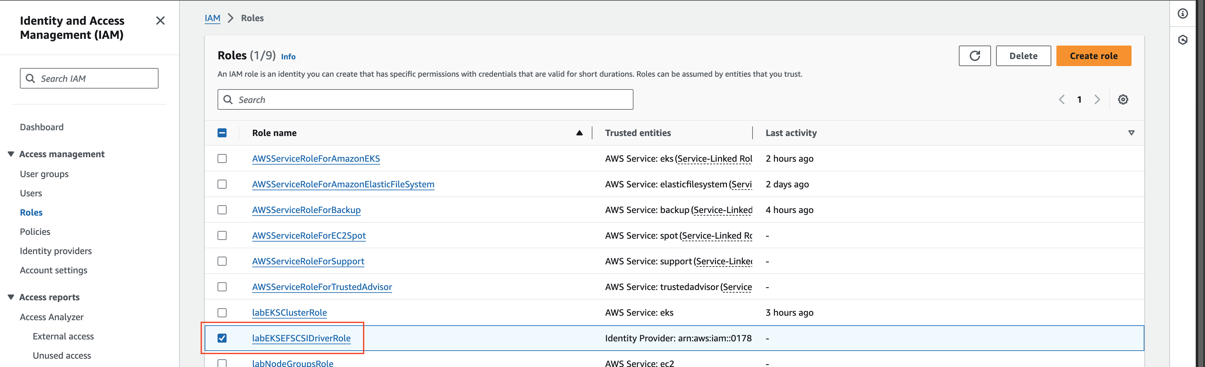Viewport: 1205px width, 367px height.
Task: Focus the roles Search input field
Action: coord(425,99)
